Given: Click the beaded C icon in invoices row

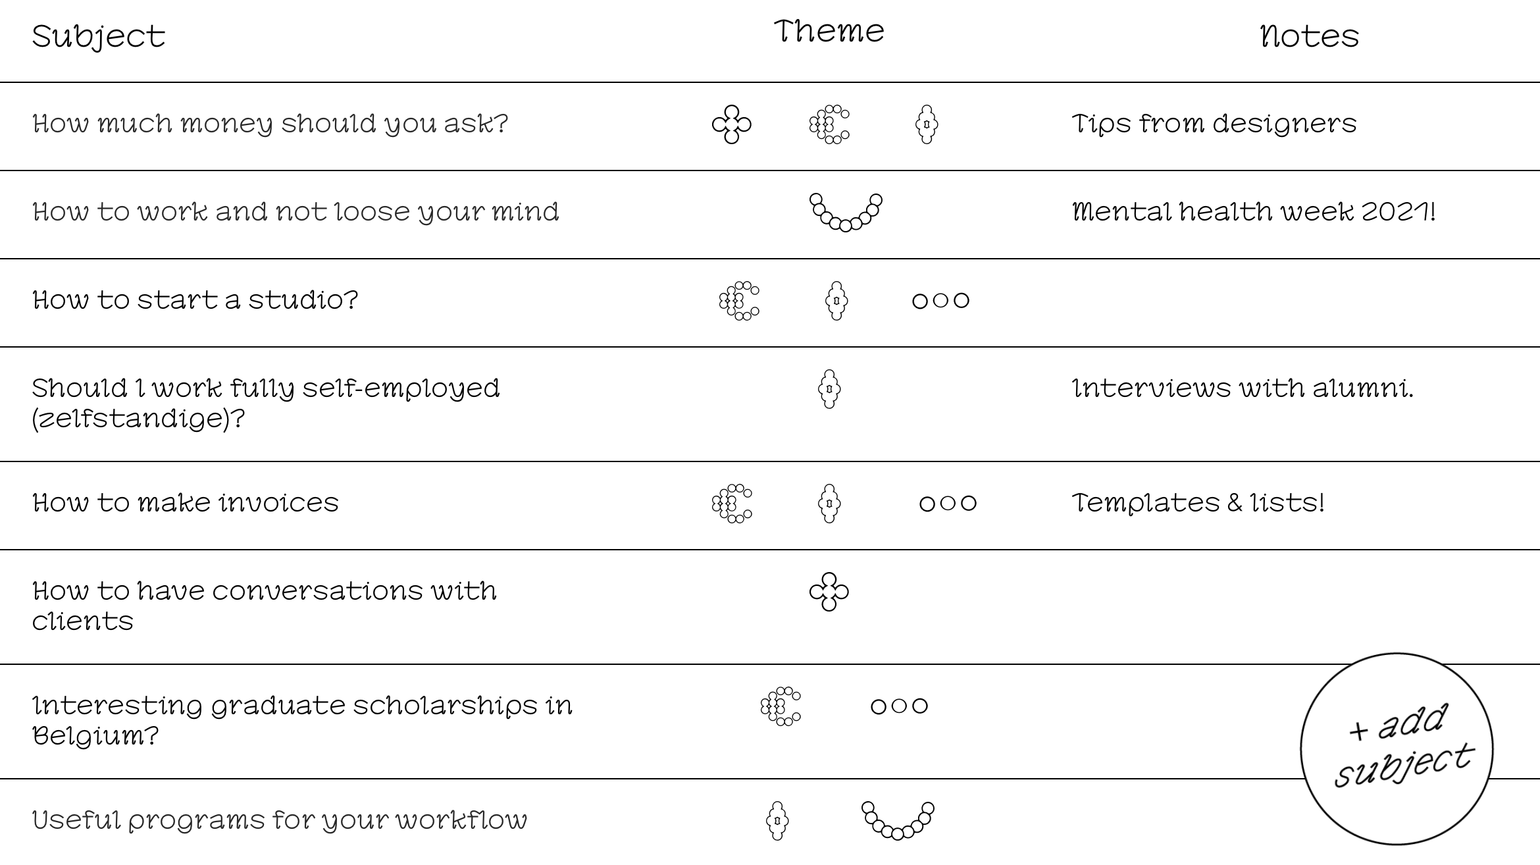Looking at the screenshot, I should (732, 504).
